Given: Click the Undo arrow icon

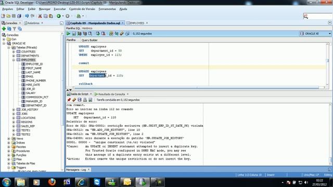Looking at the screenshot, I should (x=27, y=16).
